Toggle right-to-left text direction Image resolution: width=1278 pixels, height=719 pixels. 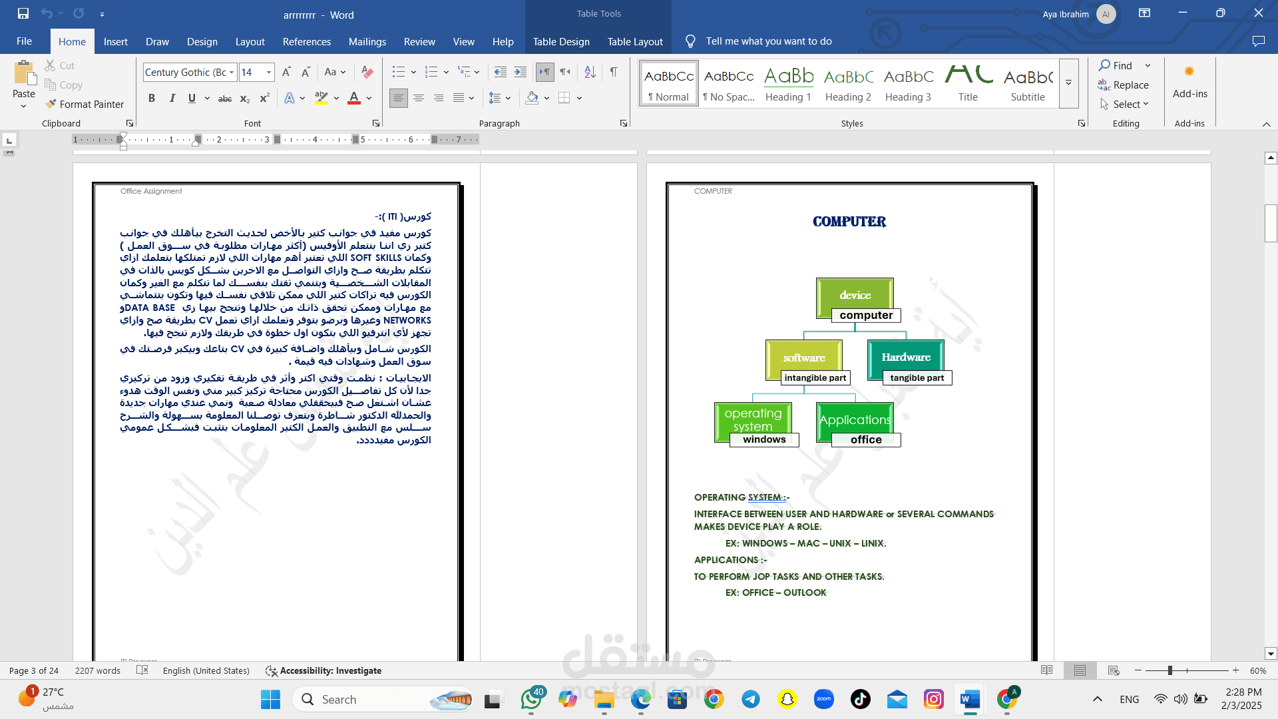pyautogui.click(x=565, y=72)
